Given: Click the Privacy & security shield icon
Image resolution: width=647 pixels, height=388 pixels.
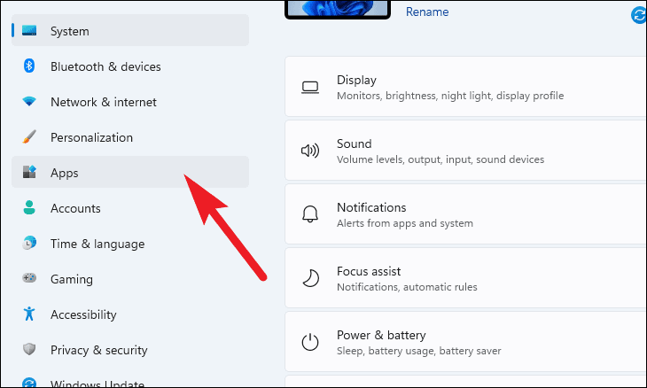Looking at the screenshot, I should tap(29, 349).
